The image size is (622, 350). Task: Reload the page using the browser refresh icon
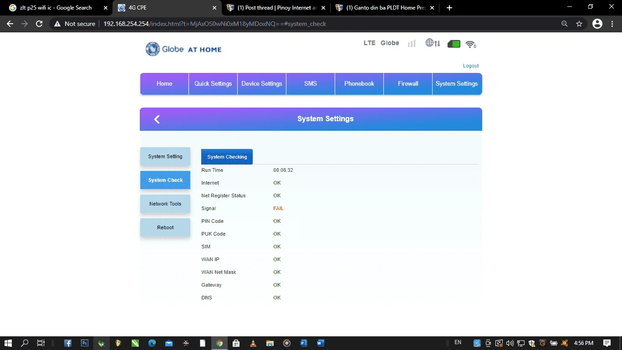39,24
